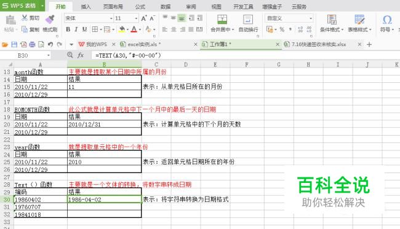Switch to the 插入 (Insert) ribbon tab
400x229 pixels.
pyautogui.click(x=86, y=7)
